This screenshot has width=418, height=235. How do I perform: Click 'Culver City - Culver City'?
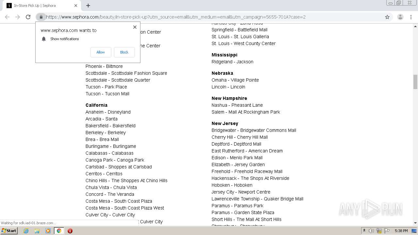click(x=110, y=215)
